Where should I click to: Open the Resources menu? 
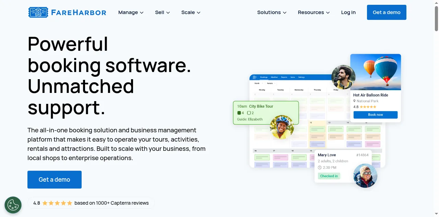pyautogui.click(x=314, y=12)
